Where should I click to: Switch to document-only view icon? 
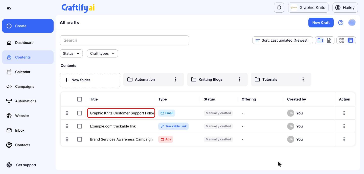(x=329, y=40)
